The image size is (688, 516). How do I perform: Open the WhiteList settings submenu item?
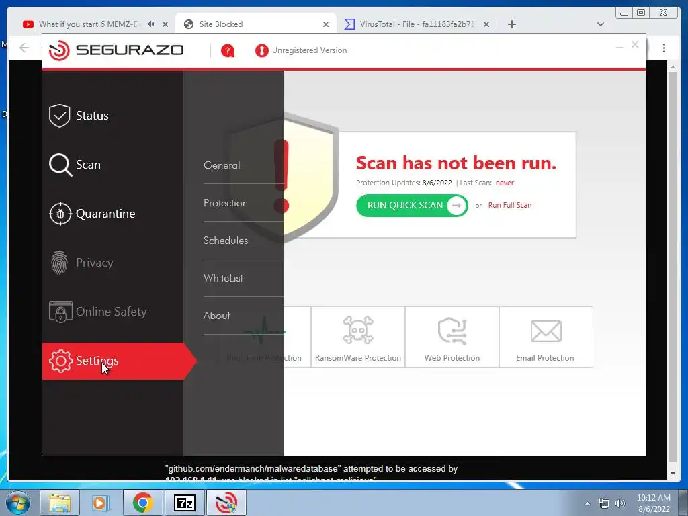pos(223,278)
